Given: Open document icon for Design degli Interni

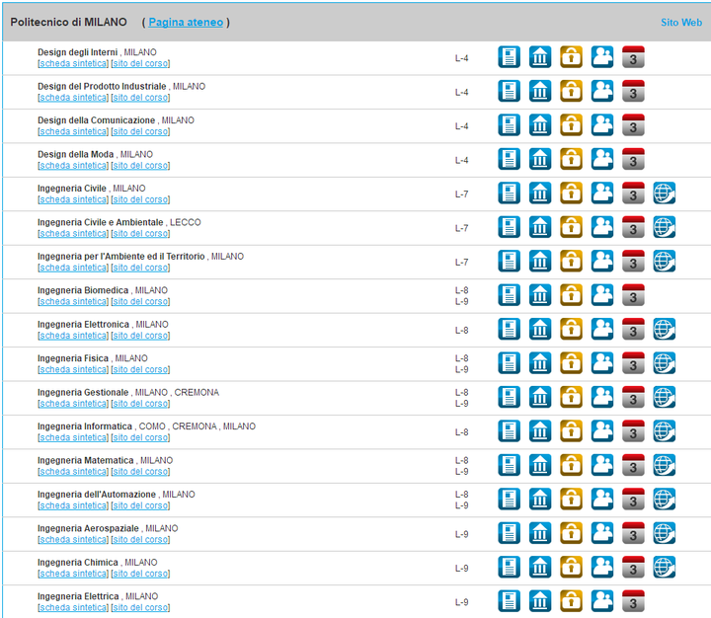Looking at the screenshot, I should tap(509, 57).
